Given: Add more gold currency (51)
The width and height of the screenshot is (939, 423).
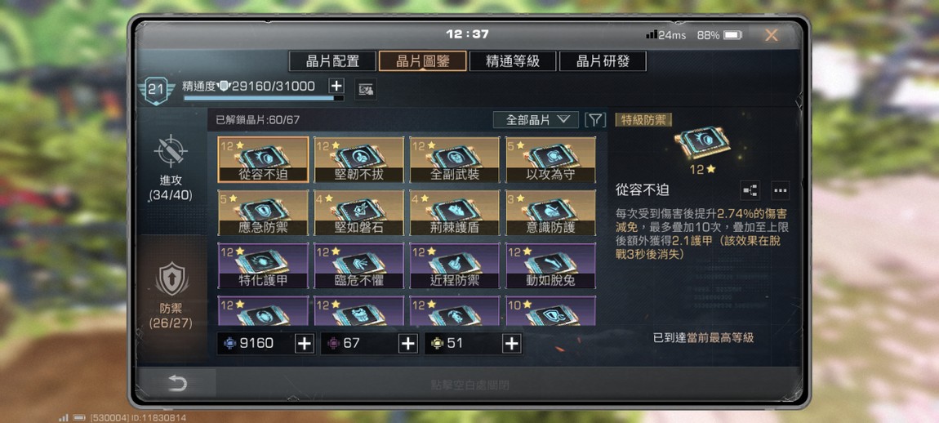Looking at the screenshot, I should tap(511, 343).
